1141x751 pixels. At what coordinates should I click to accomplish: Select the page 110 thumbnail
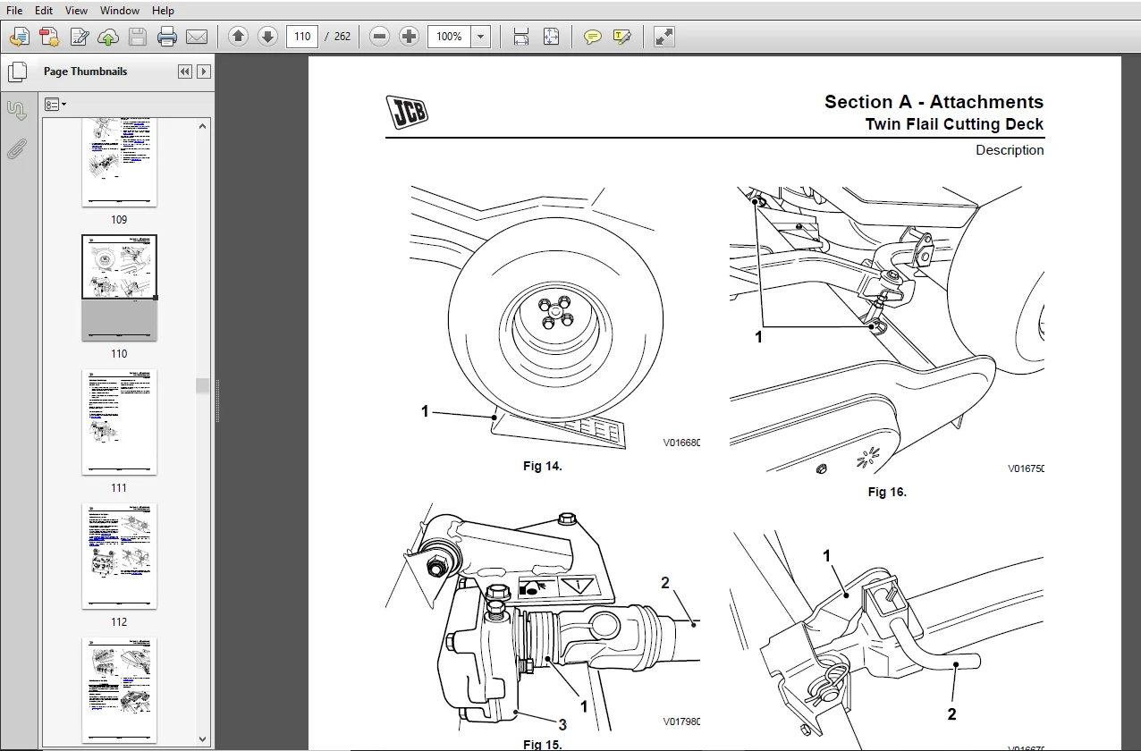119,287
